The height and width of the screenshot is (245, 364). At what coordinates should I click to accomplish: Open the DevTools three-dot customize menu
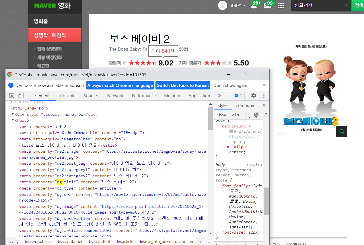(x=264, y=96)
